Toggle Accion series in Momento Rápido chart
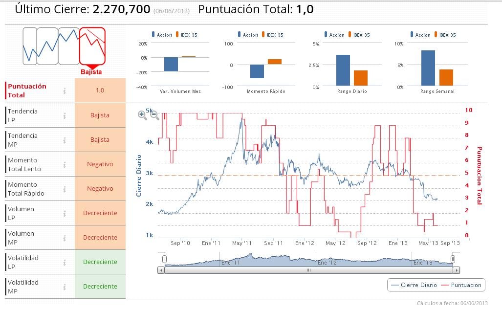Viewport: 502px width, 312px height. [248, 35]
